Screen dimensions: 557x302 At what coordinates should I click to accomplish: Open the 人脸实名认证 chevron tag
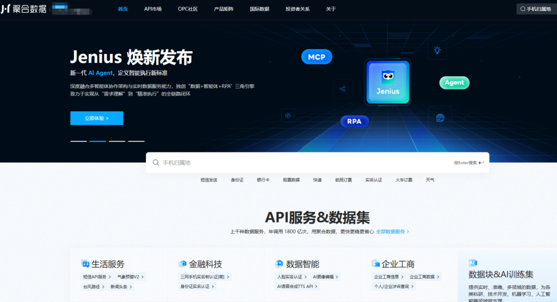click(292, 277)
